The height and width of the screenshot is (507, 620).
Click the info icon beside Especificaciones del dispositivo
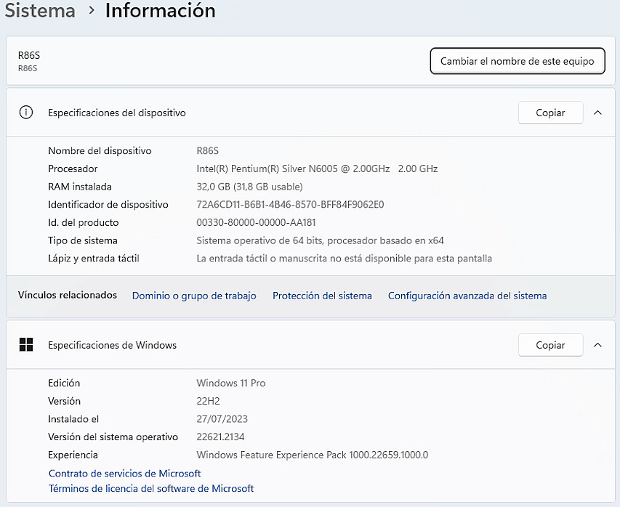coord(26,113)
